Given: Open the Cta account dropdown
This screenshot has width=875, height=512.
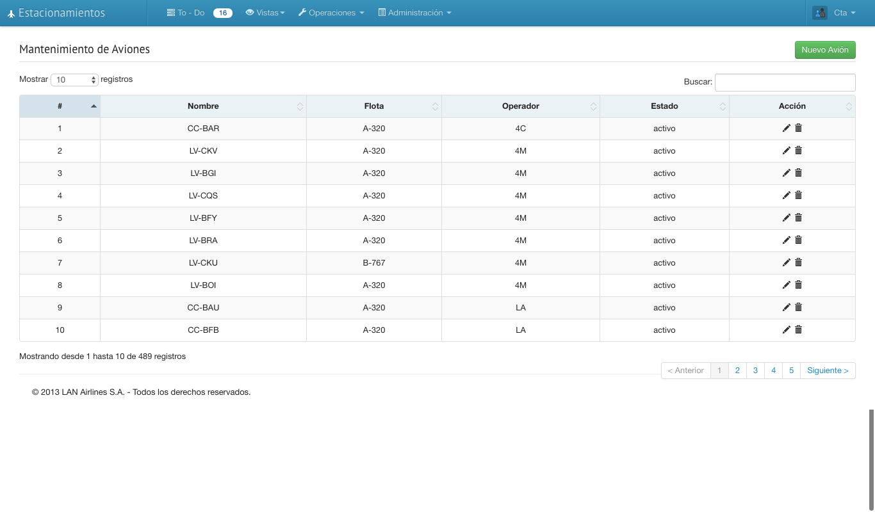Looking at the screenshot, I should click(844, 13).
